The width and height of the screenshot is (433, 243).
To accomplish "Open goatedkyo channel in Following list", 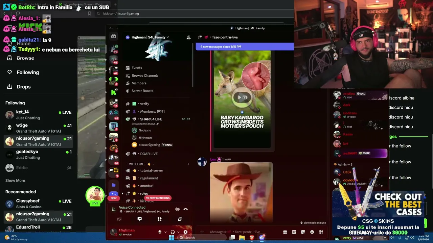I will 39,154.
